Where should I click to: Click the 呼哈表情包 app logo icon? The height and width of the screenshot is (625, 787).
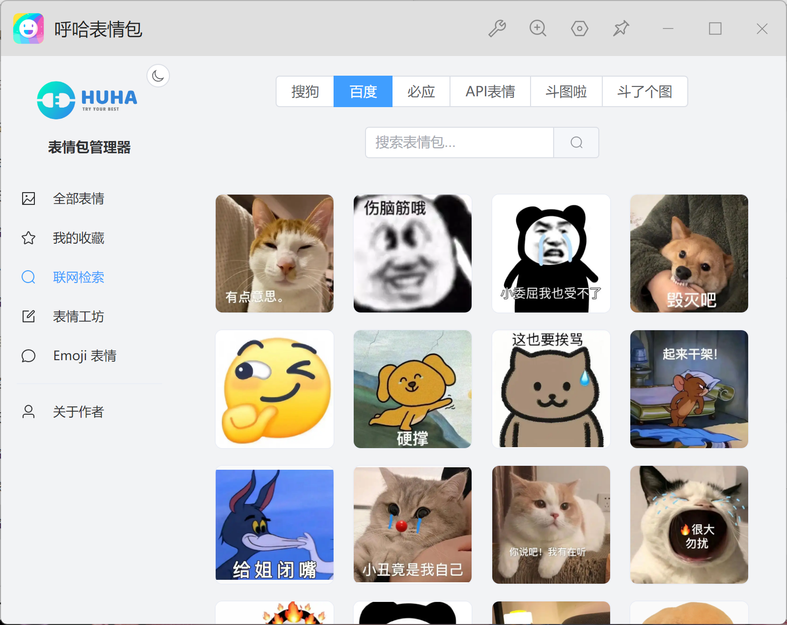[28, 28]
